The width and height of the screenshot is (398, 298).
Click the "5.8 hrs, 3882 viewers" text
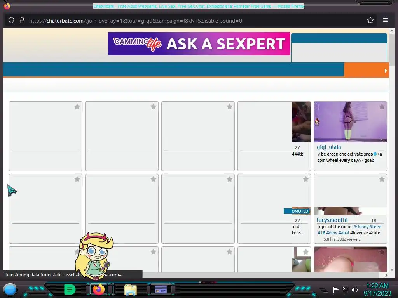coord(342,239)
